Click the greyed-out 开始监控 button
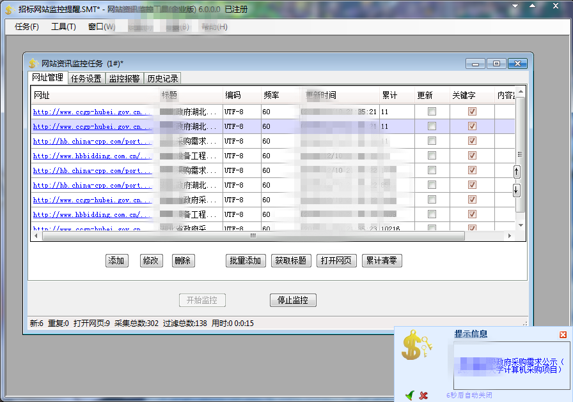This screenshot has width=573, height=402. (x=202, y=300)
